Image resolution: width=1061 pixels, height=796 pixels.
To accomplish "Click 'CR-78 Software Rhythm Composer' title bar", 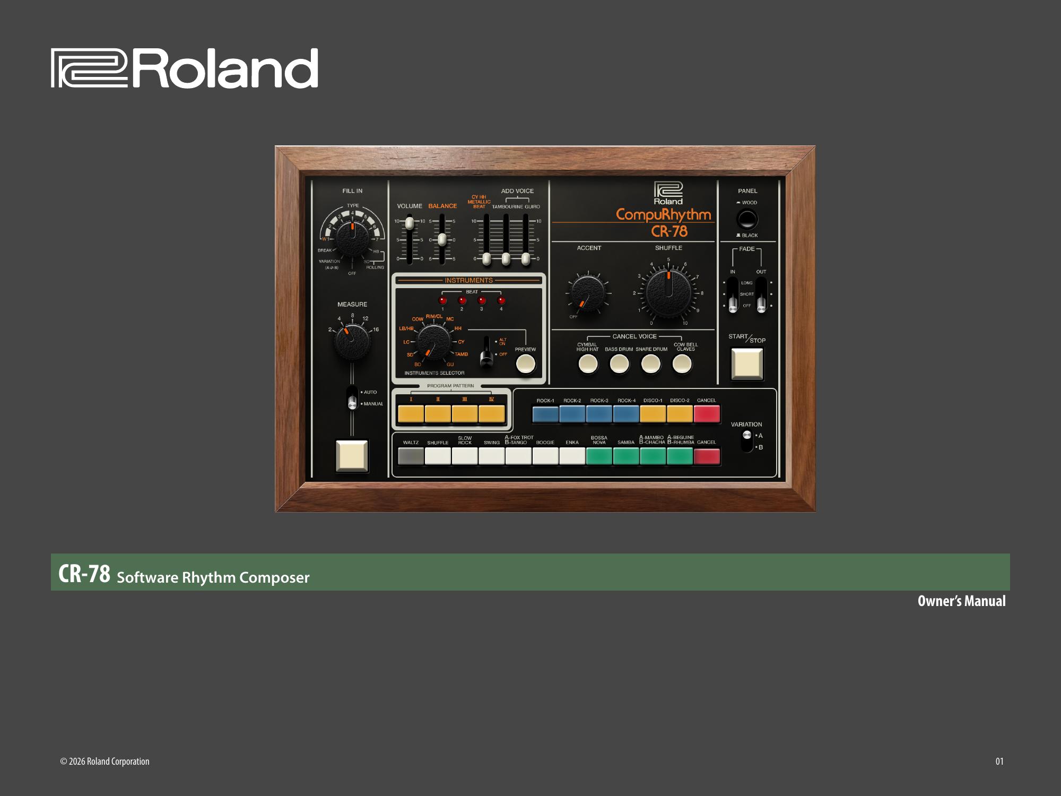I will tap(530, 572).
